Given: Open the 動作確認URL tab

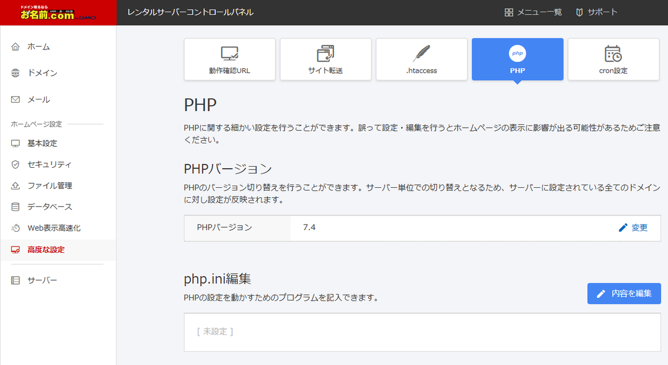Looking at the screenshot, I should pos(230,59).
